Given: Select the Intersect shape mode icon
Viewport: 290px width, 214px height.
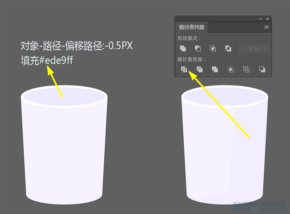Looking at the screenshot, I should click(213, 49).
